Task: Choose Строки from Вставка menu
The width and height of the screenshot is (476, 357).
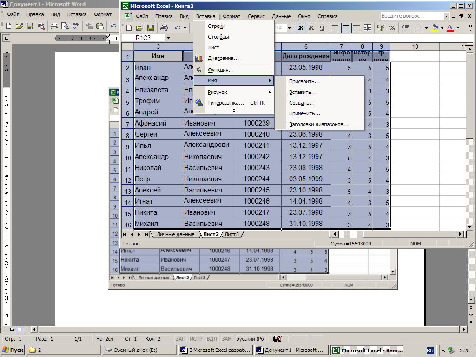Action: point(234,26)
